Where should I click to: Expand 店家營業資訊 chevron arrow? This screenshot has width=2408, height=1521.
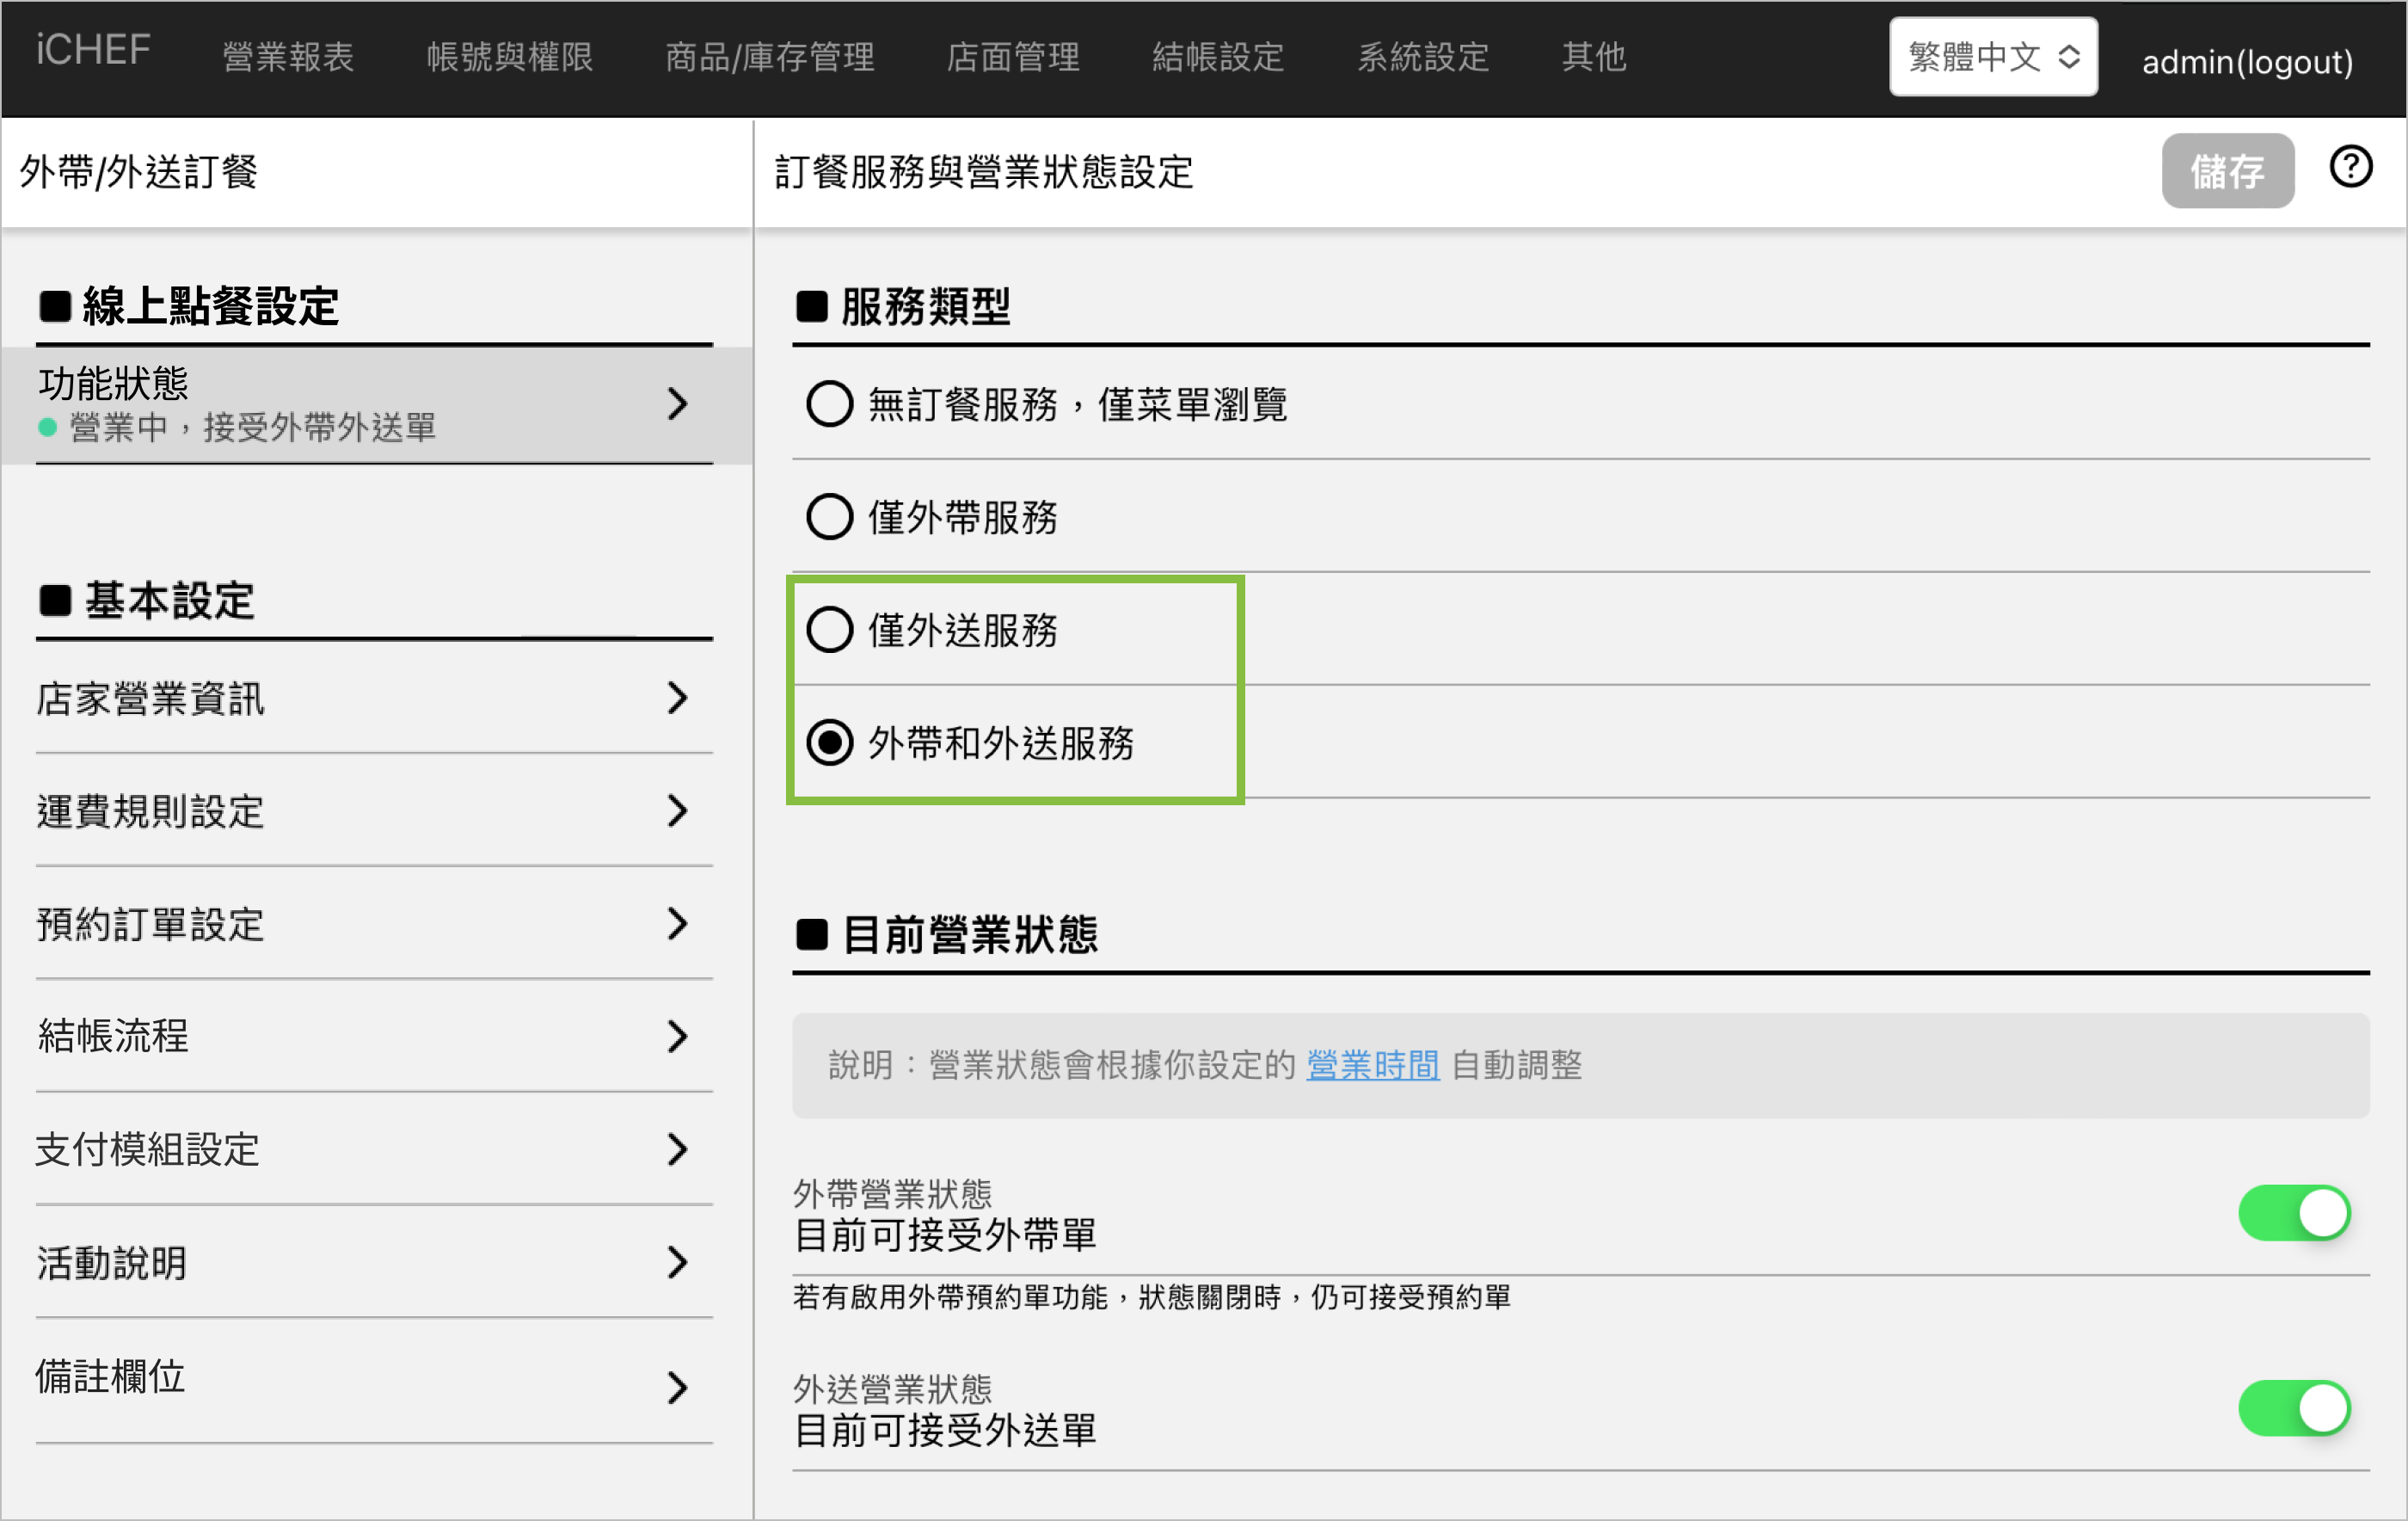click(677, 698)
